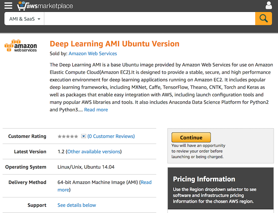The image size is (278, 213).
Task: Select the Linux/Unix, Ubuntu 14.04 text
Action: coord(86,167)
